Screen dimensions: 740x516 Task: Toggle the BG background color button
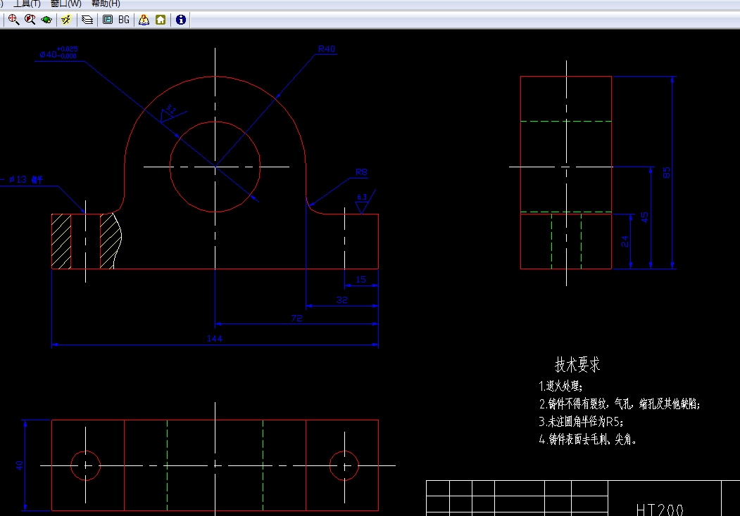[x=124, y=19]
